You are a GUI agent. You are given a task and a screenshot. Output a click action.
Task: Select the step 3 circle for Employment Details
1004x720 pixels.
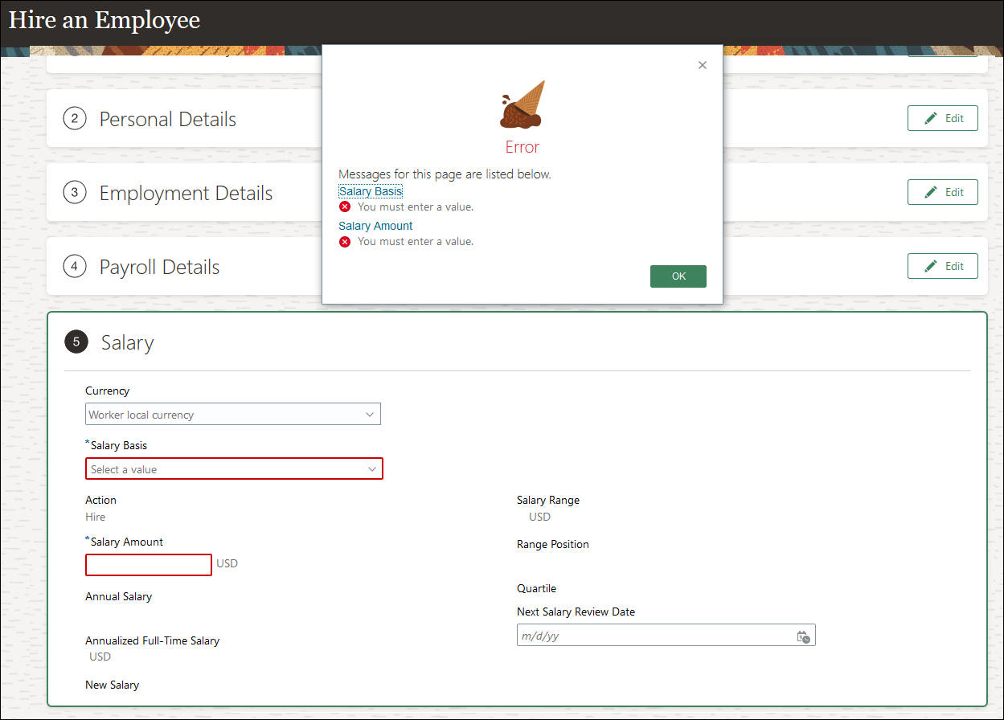point(75,193)
